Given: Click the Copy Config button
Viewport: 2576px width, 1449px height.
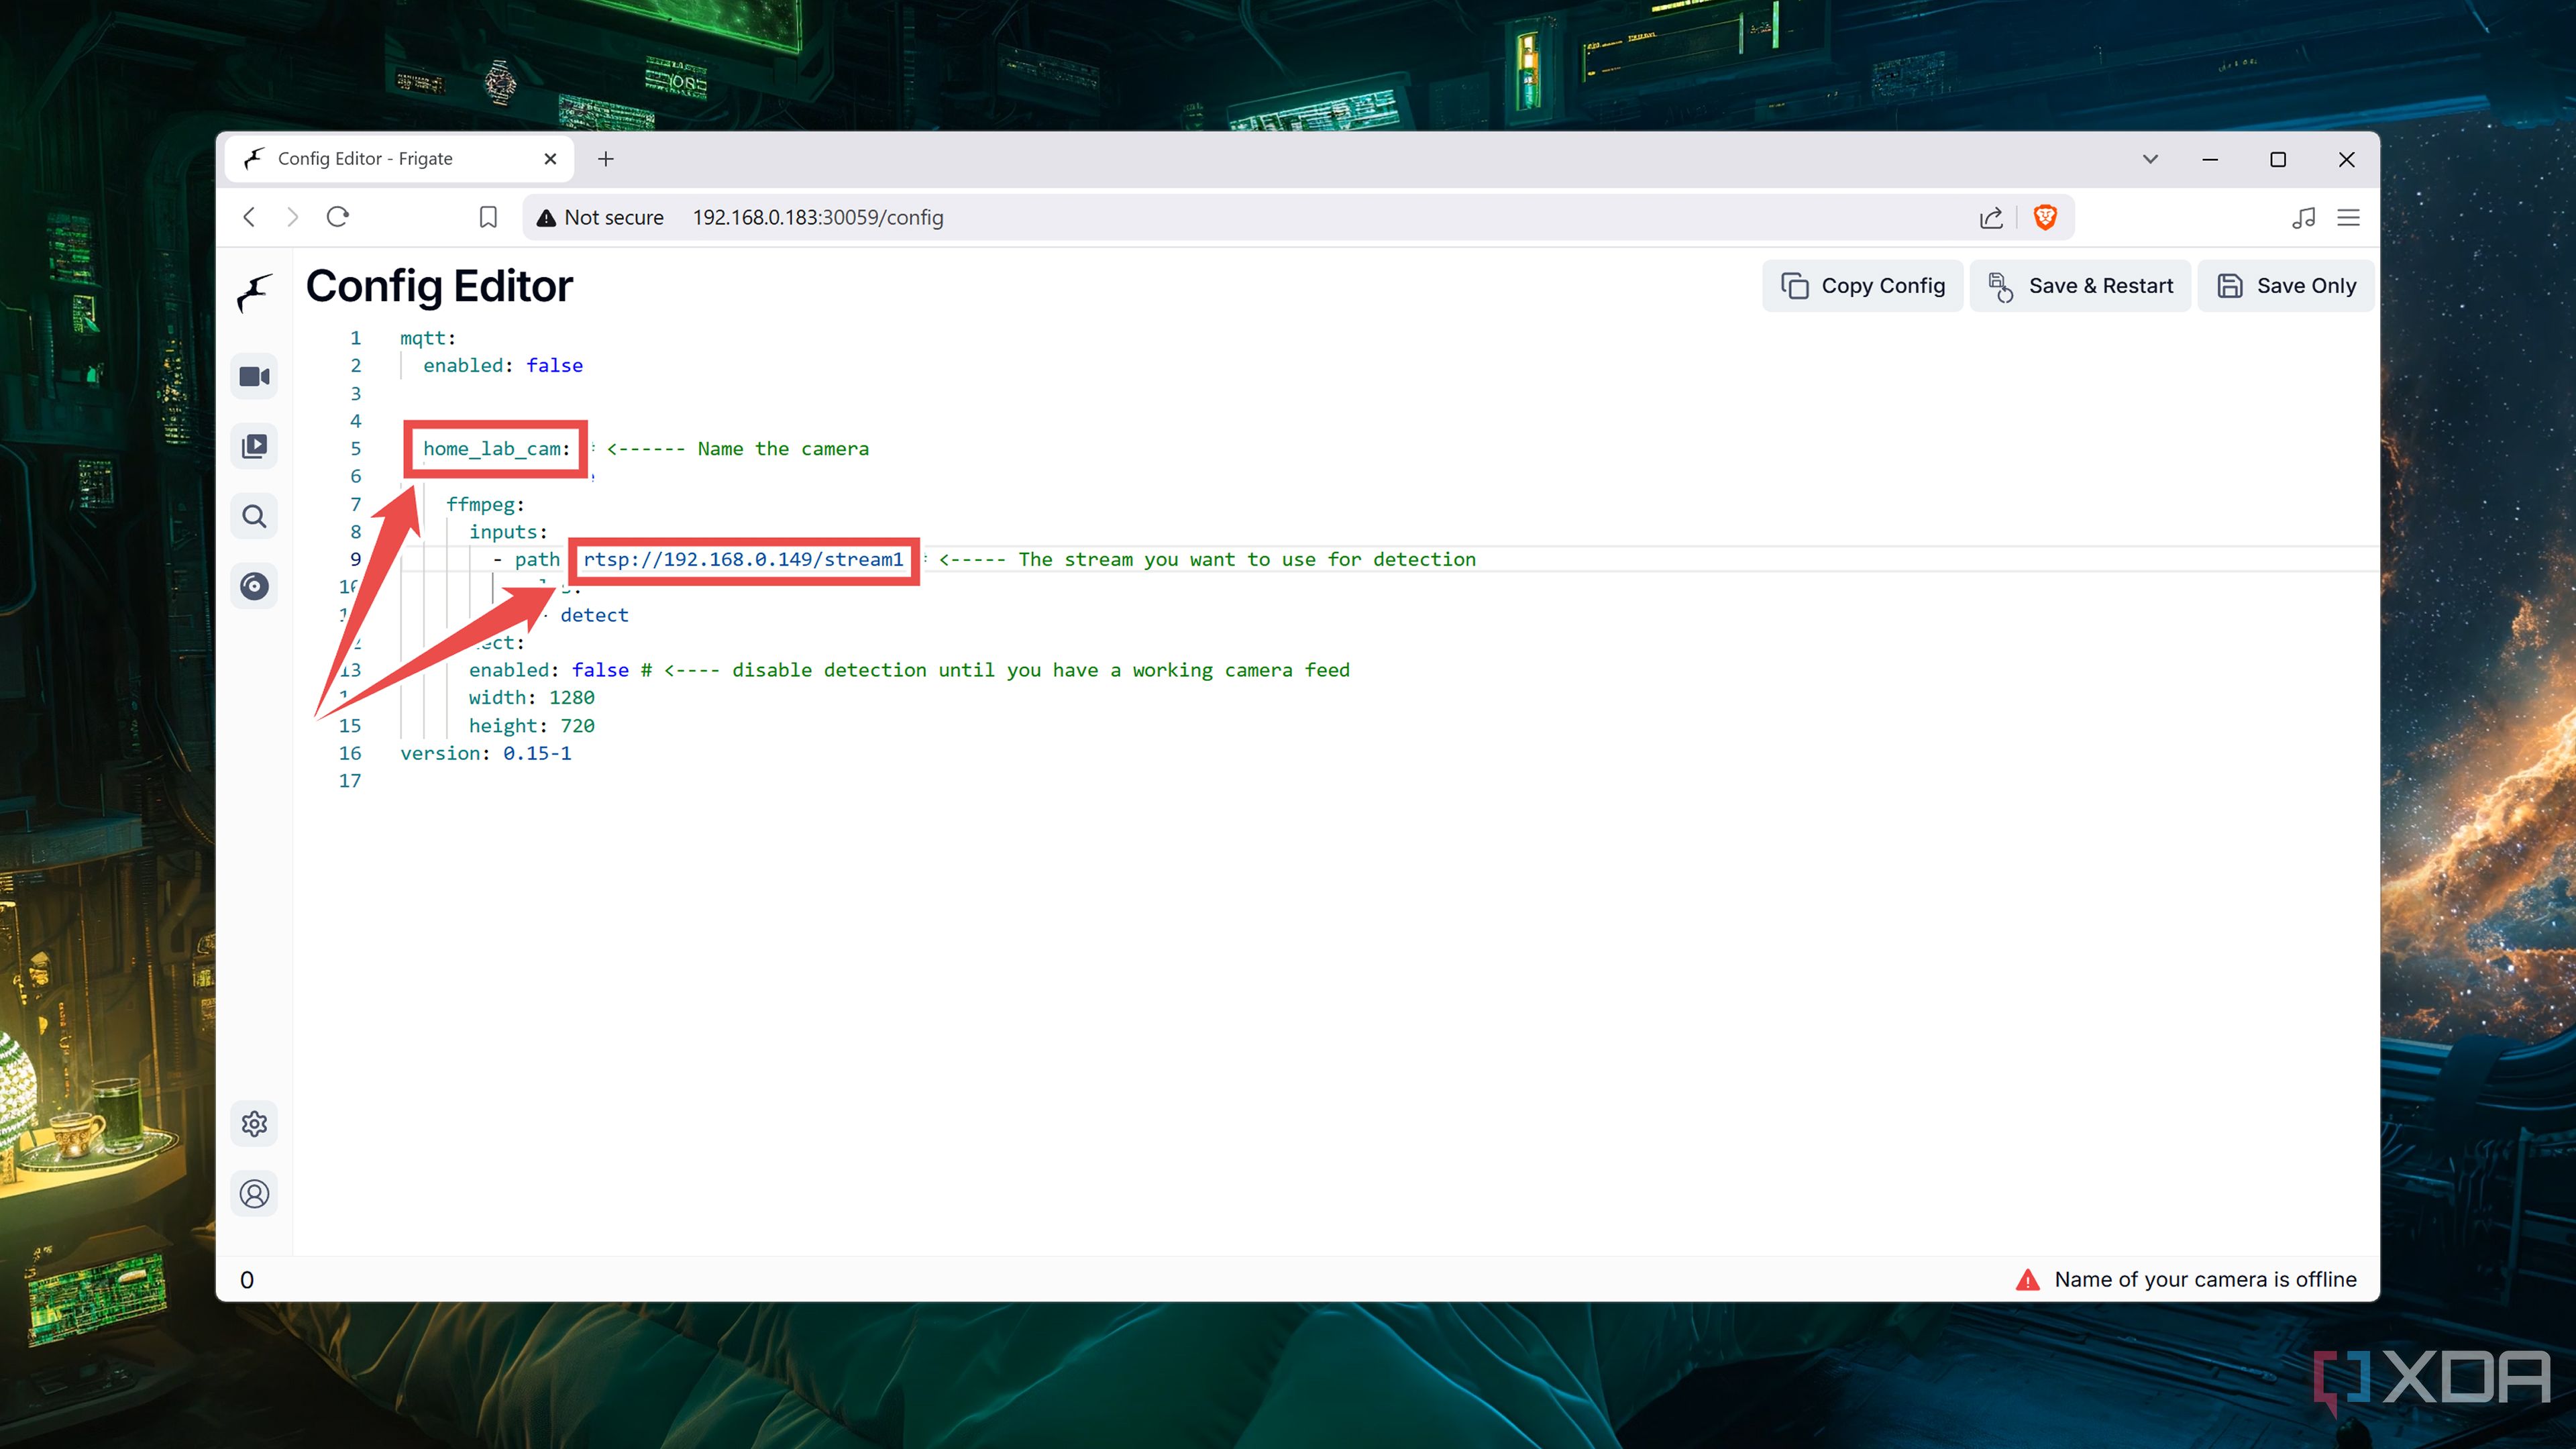Looking at the screenshot, I should point(1862,286).
